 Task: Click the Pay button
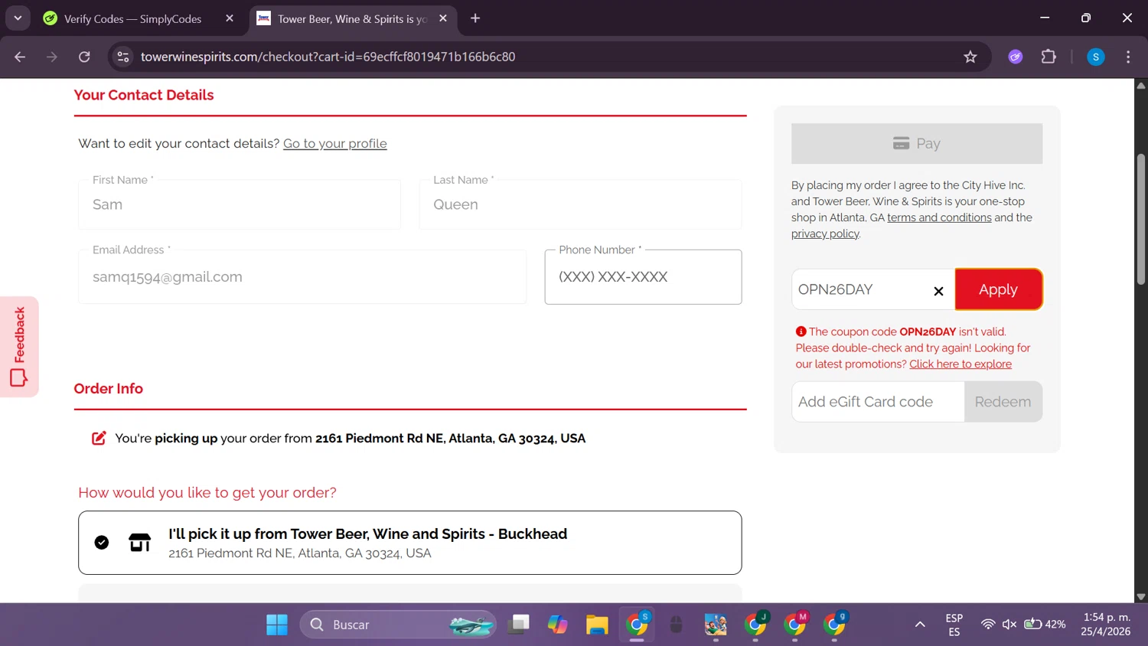point(917,144)
